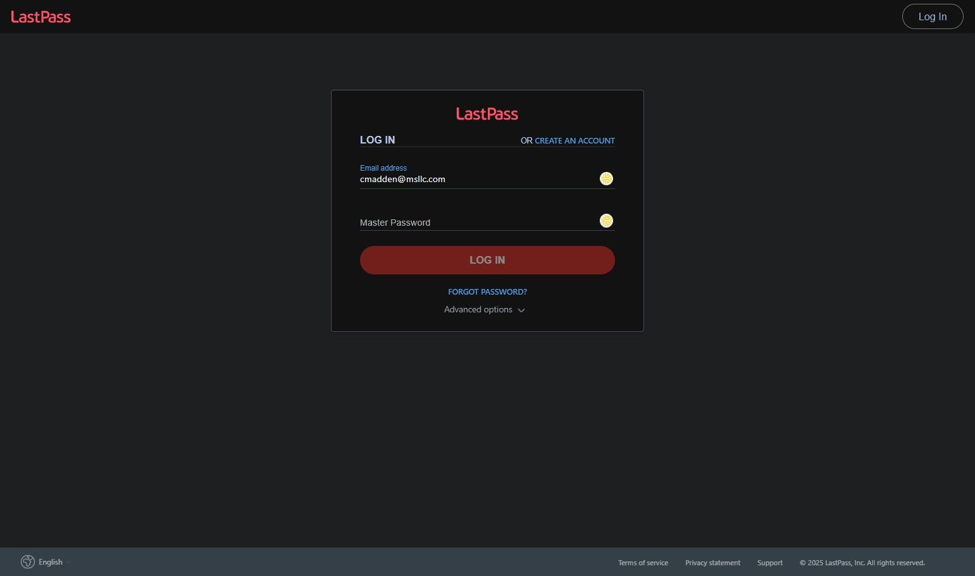This screenshot has height=576, width=975.
Task: Expand Advanced options
Action: tap(485, 310)
